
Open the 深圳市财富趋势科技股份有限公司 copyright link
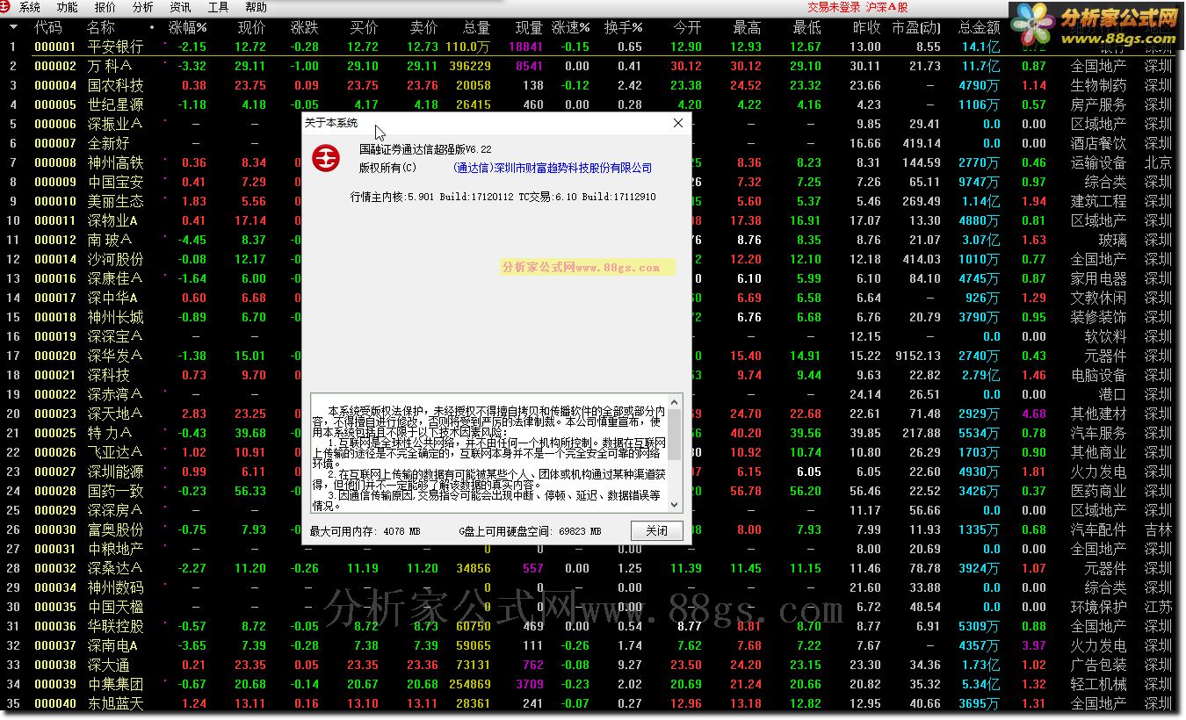[x=553, y=168]
